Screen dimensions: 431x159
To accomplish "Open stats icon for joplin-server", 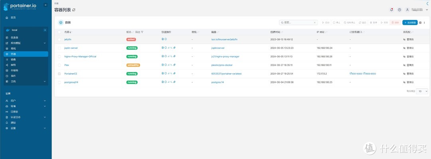I will click(168, 48).
